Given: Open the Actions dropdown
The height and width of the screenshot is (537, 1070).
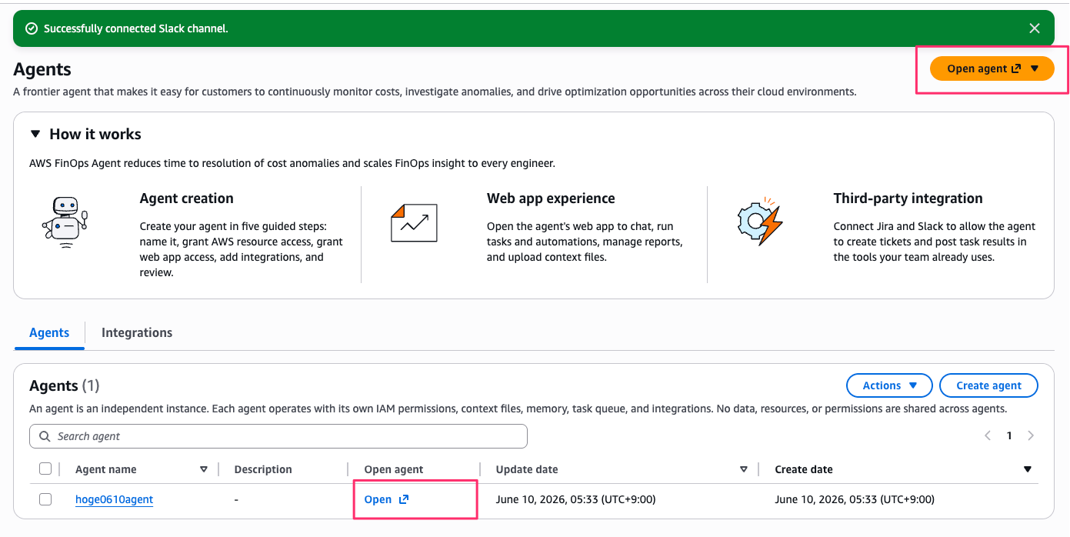Looking at the screenshot, I should pyautogui.click(x=889, y=385).
